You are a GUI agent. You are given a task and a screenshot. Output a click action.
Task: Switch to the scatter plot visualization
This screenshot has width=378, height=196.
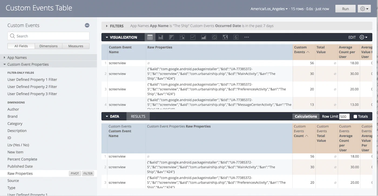182,37
